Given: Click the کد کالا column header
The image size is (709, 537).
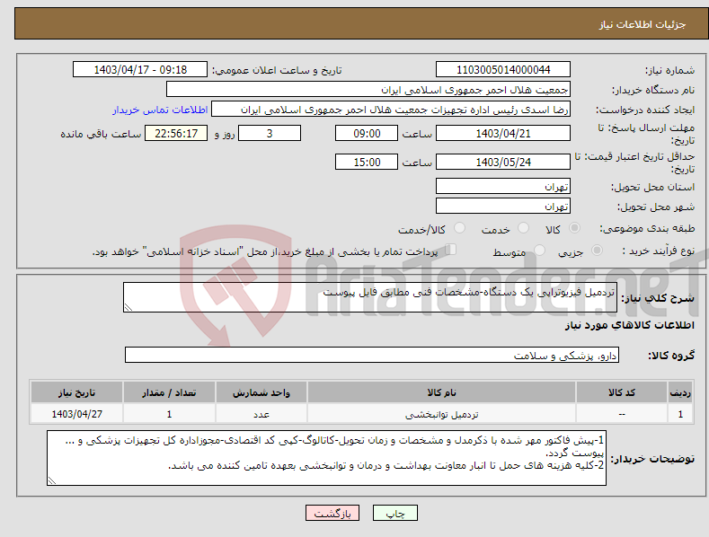Looking at the screenshot, I should coord(622,392).
